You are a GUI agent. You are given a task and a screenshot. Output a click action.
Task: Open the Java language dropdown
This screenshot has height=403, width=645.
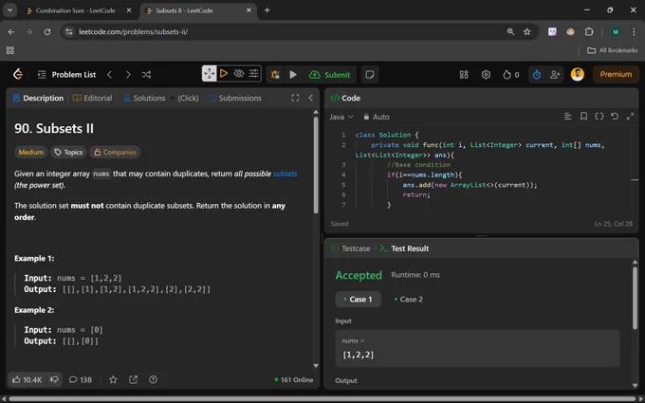coord(341,117)
